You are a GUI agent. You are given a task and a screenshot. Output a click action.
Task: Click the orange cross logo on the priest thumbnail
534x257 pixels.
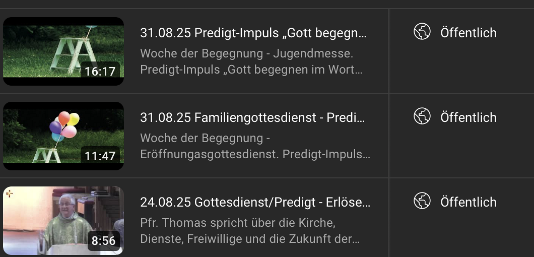10,194
